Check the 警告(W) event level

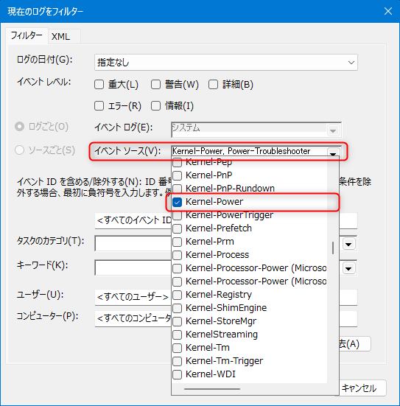(155, 85)
